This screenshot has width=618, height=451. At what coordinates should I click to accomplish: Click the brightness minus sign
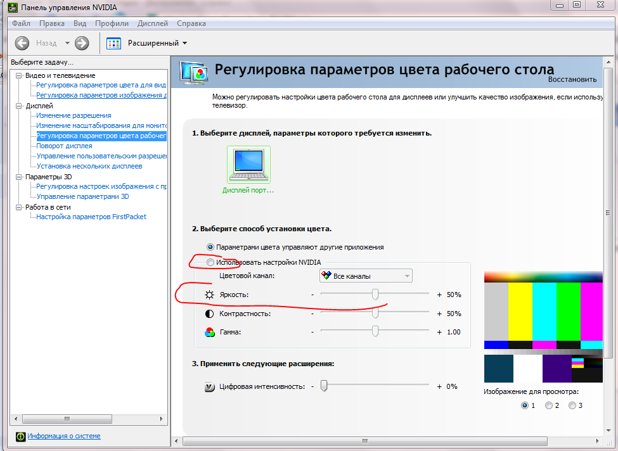312,295
